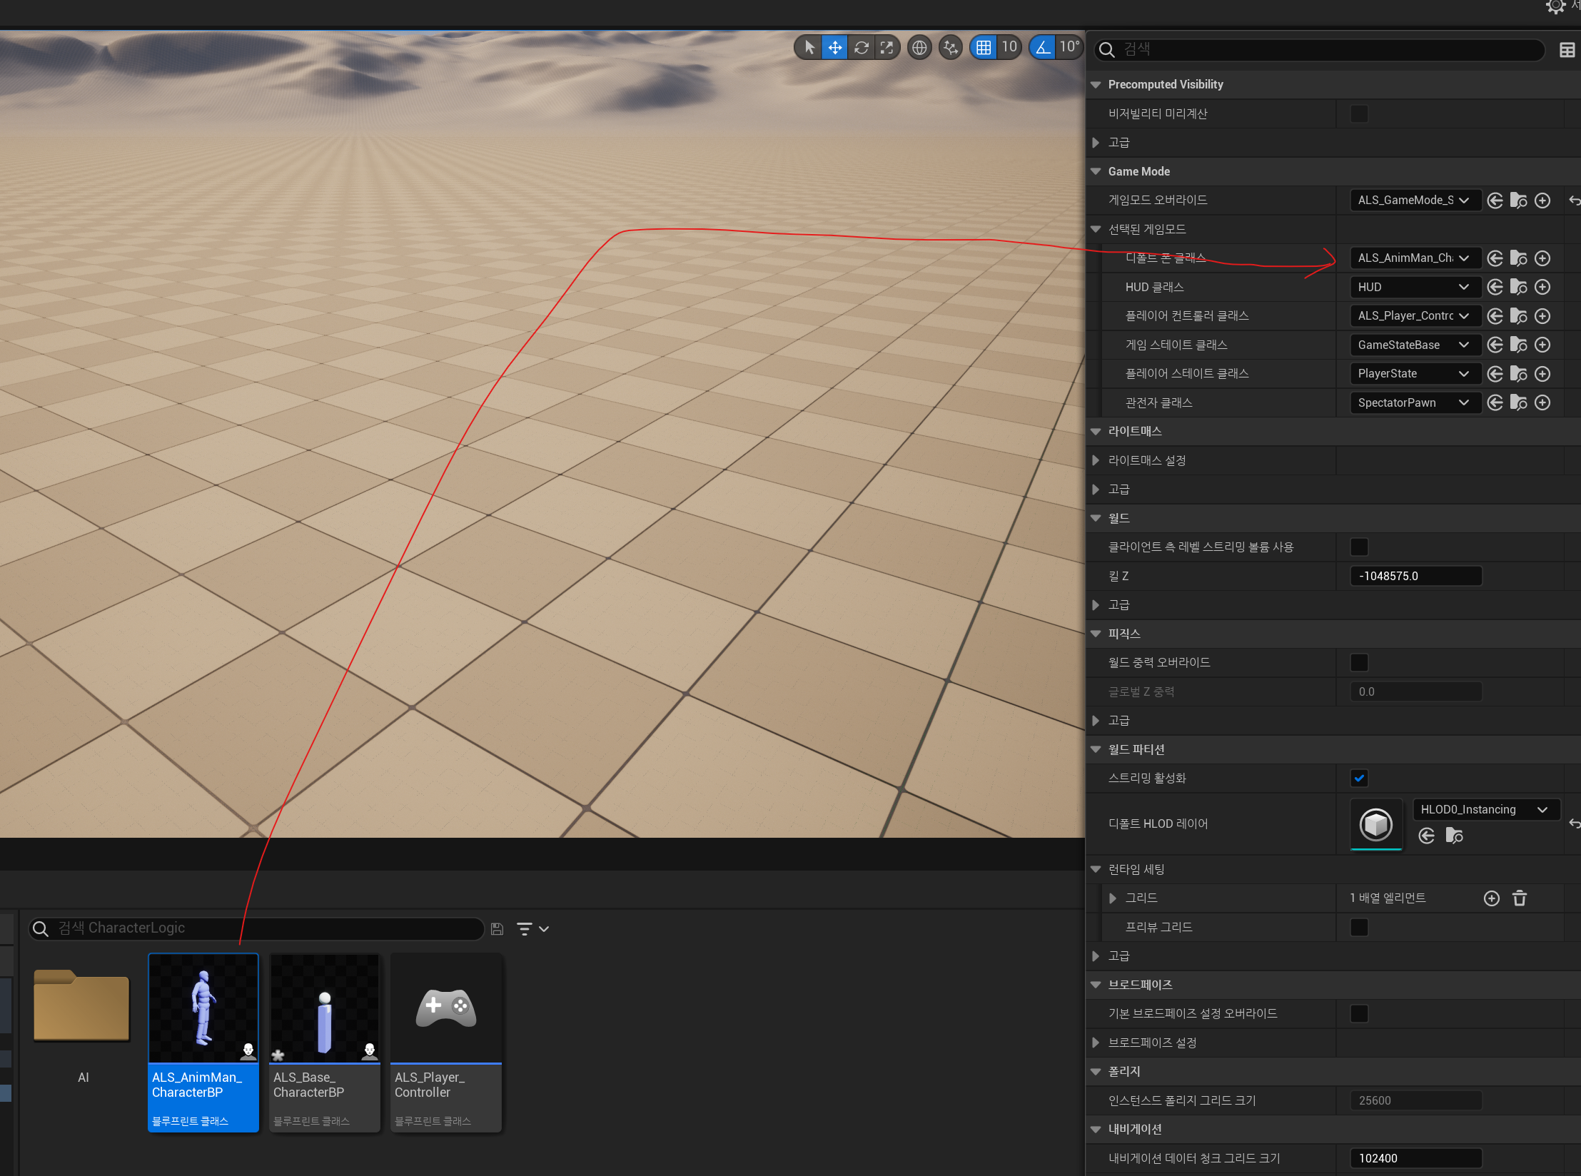Toggle 클라이언트 측 레벨 스트리밍 볼륨 사용 checkbox
The image size is (1581, 1176).
pyautogui.click(x=1359, y=547)
